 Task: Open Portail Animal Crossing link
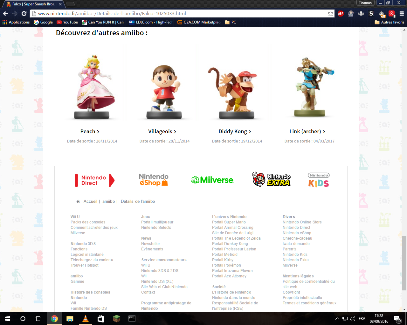pyautogui.click(x=233, y=228)
